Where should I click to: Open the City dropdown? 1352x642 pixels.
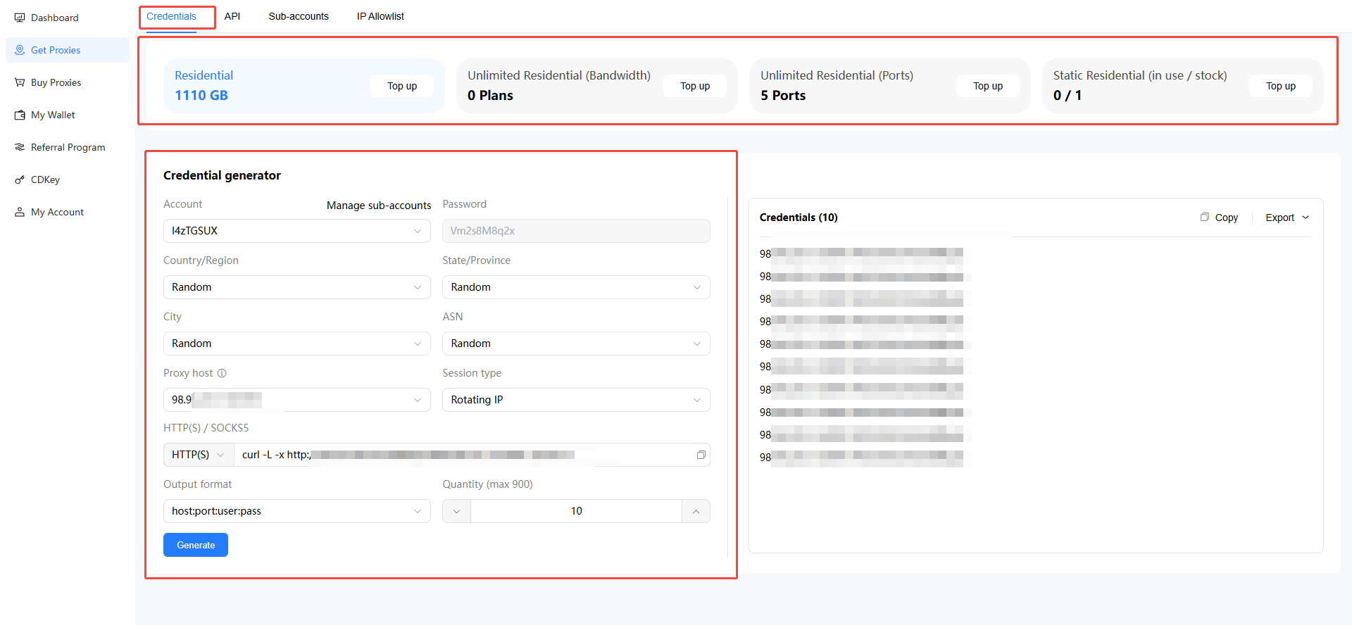297,344
